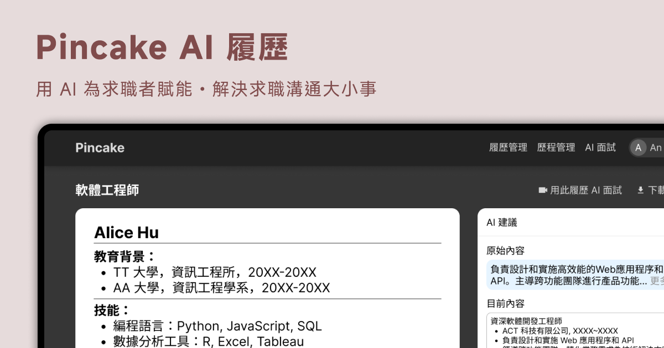Click the 技能 section heading

pos(112,310)
